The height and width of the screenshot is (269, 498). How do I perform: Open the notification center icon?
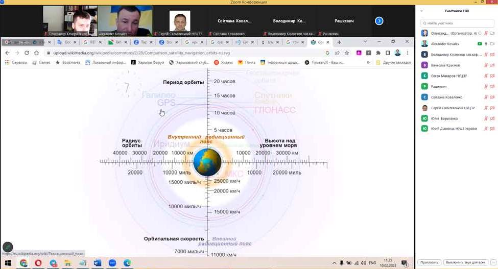tap(405, 263)
